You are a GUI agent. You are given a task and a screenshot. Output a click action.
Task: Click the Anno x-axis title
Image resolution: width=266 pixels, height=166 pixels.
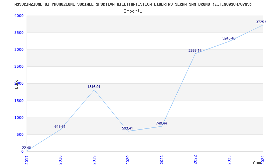point(257,163)
